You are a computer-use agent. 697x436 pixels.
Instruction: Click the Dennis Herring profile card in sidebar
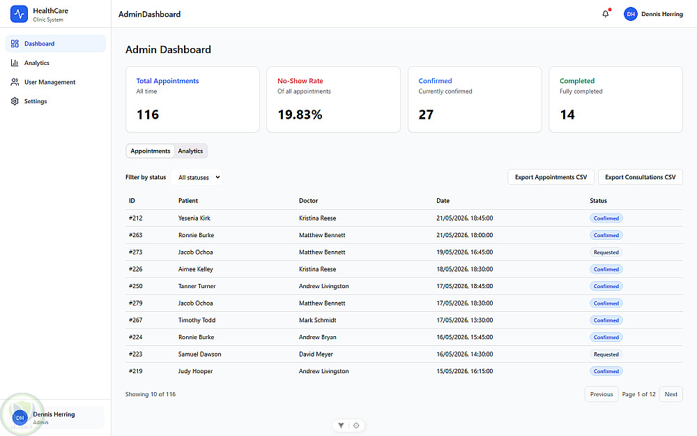coord(56,417)
